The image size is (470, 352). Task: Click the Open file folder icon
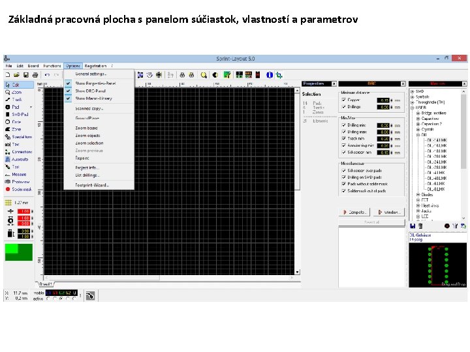(16, 75)
